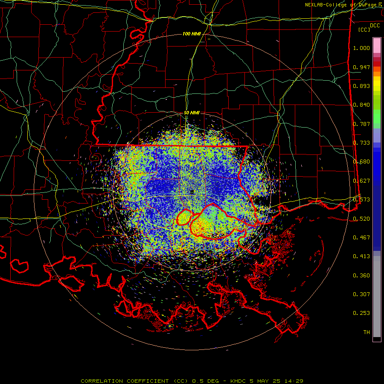Screen dimensions: 384x384
Task: Click the 0.5 DEG elevation text
Action: pos(205,381)
